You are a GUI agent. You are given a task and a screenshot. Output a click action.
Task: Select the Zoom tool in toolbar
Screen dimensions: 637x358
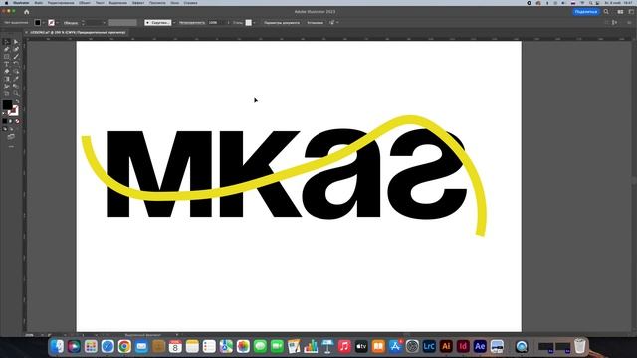tap(16, 93)
